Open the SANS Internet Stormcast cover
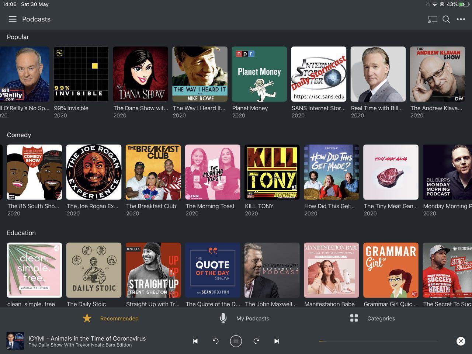The image size is (472, 354). tap(319, 74)
